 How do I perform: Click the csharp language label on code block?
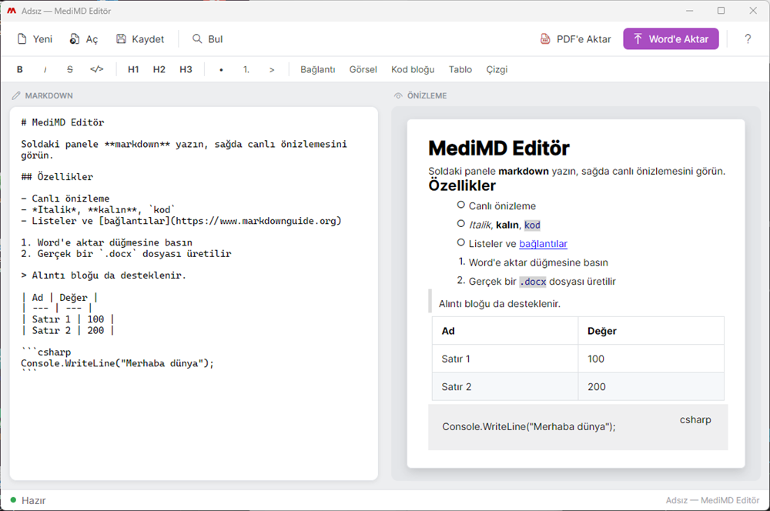click(695, 419)
